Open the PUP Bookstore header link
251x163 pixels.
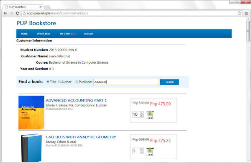pos(36,23)
